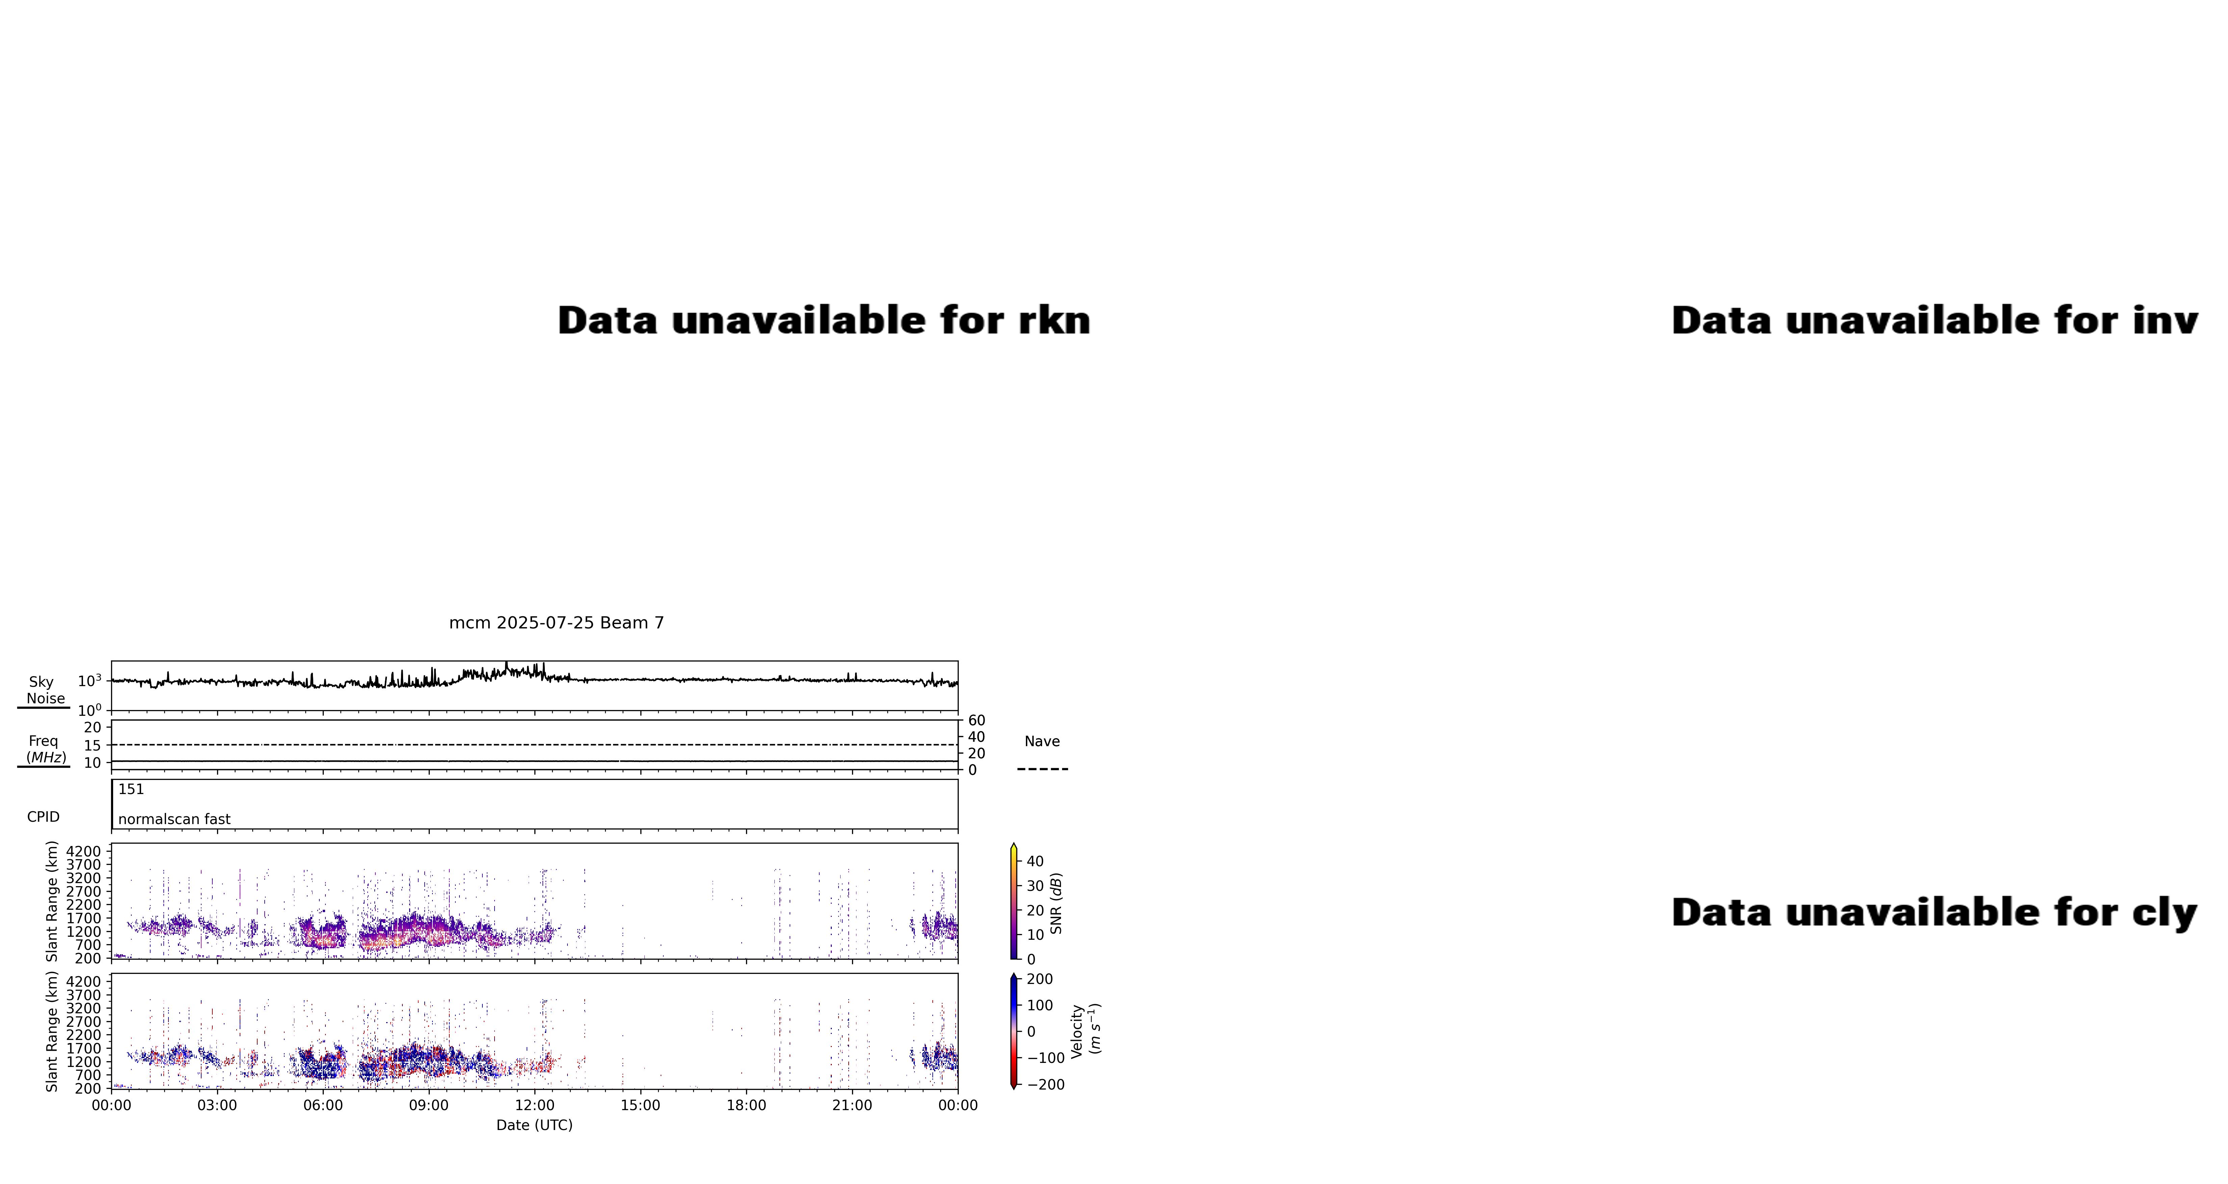2228x1184 pixels.
Task: Click the 'Slant Range (km)' label of the SNR panel
Action: click(52, 901)
